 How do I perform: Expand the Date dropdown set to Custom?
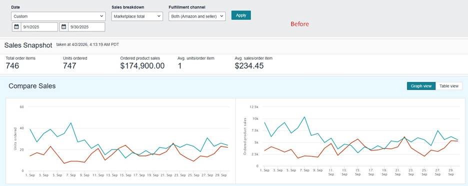point(58,16)
